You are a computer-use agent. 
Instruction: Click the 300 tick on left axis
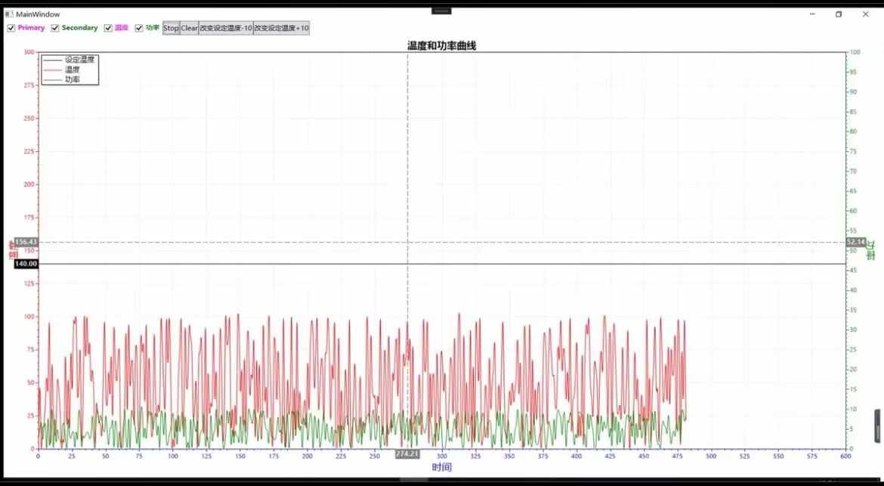29,52
